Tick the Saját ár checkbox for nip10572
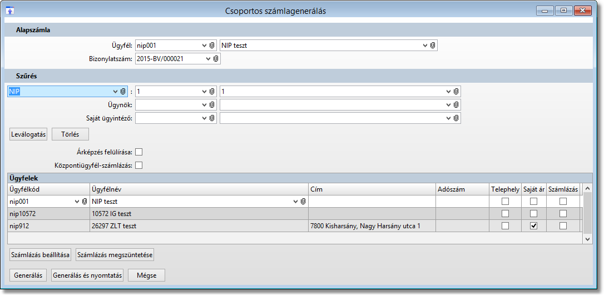Screen dimensions: 604x296 (533, 213)
